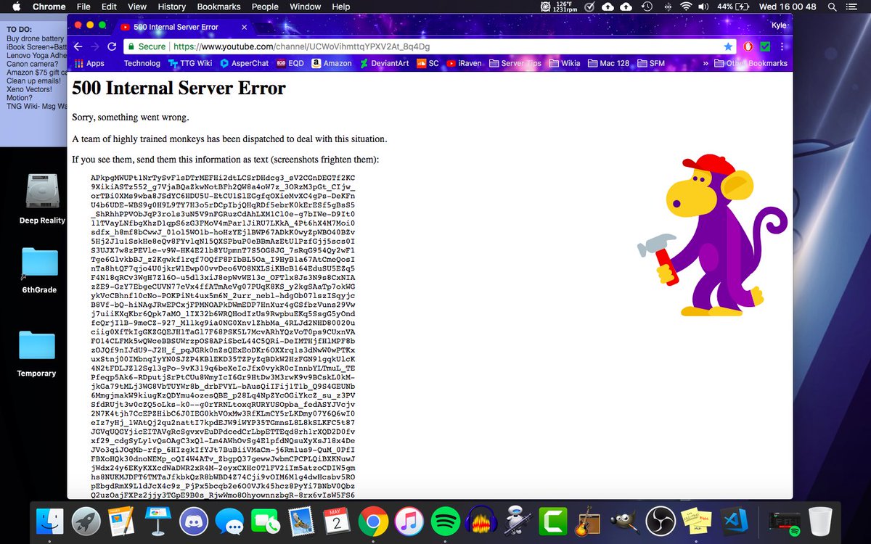Click the 44% battery status

(733, 7)
